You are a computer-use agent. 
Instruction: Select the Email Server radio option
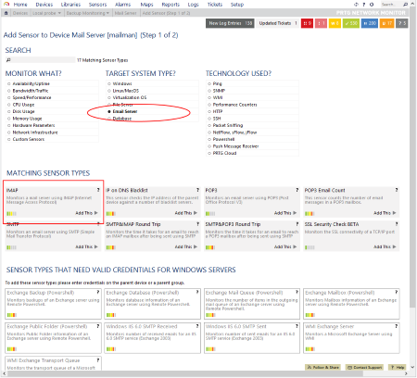109,111
